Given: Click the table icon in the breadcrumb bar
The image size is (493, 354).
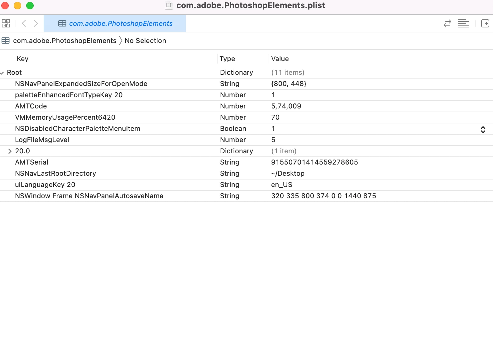Looking at the screenshot, I should pyautogui.click(x=6, y=41).
